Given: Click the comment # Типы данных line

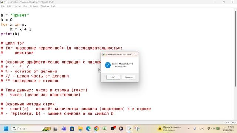Looking at the screenshot, I should click(x=44, y=90).
